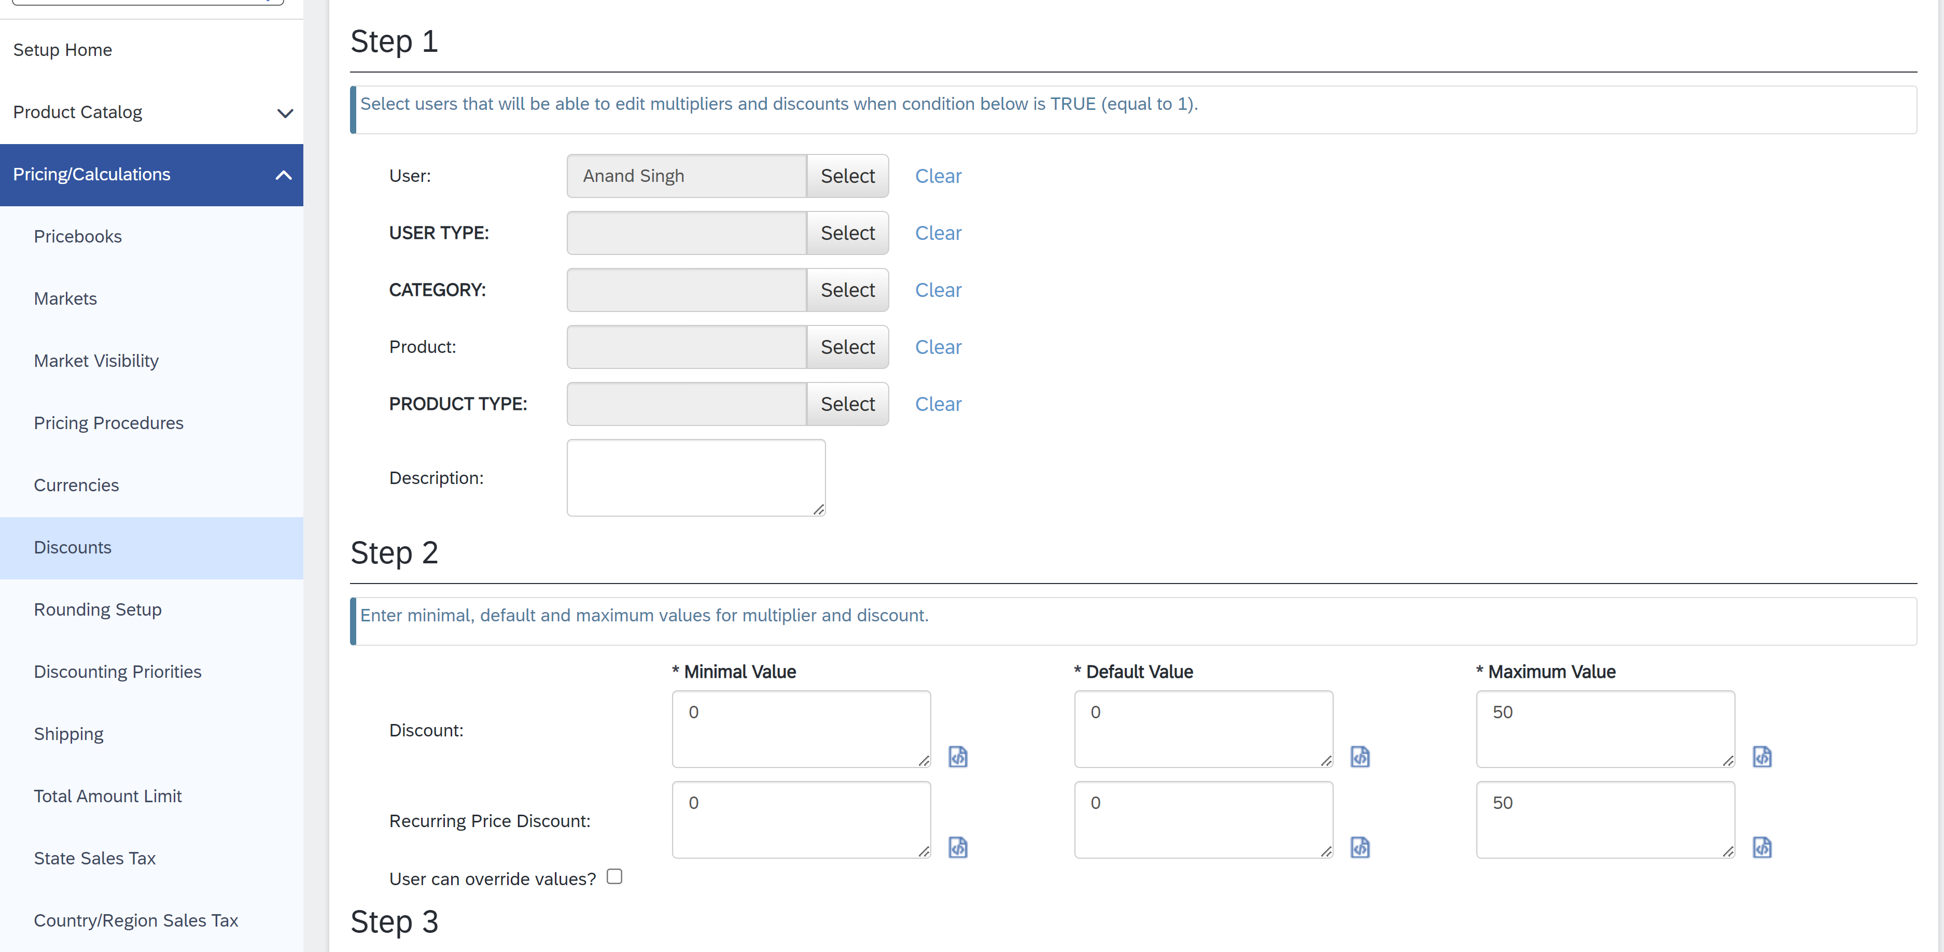
Task: Focus Recurring Price Discount Minimal Value box
Action: [802, 820]
